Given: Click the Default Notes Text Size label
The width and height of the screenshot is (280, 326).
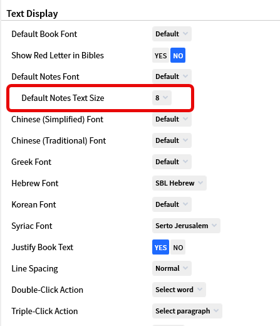Looking at the screenshot, I should click(x=63, y=98).
